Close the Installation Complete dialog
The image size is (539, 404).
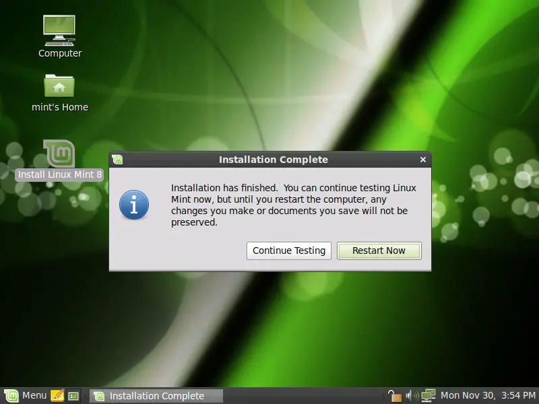[x=423, y=160]
